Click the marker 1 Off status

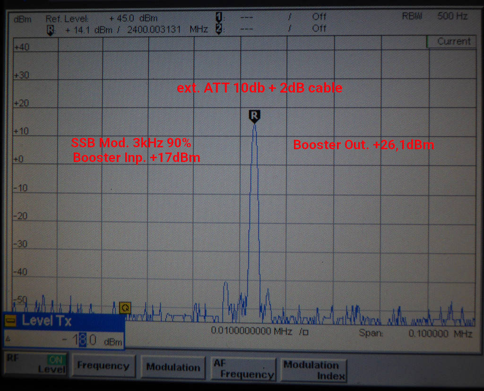pyautogui.click(x=319, y=17)
